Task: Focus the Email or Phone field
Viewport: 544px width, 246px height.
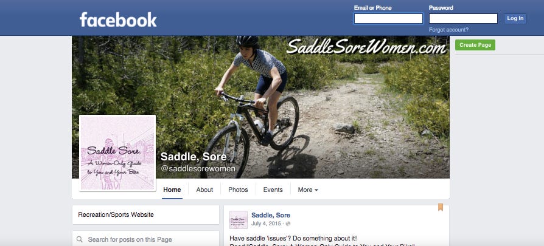Action: (x=388, y=18)
